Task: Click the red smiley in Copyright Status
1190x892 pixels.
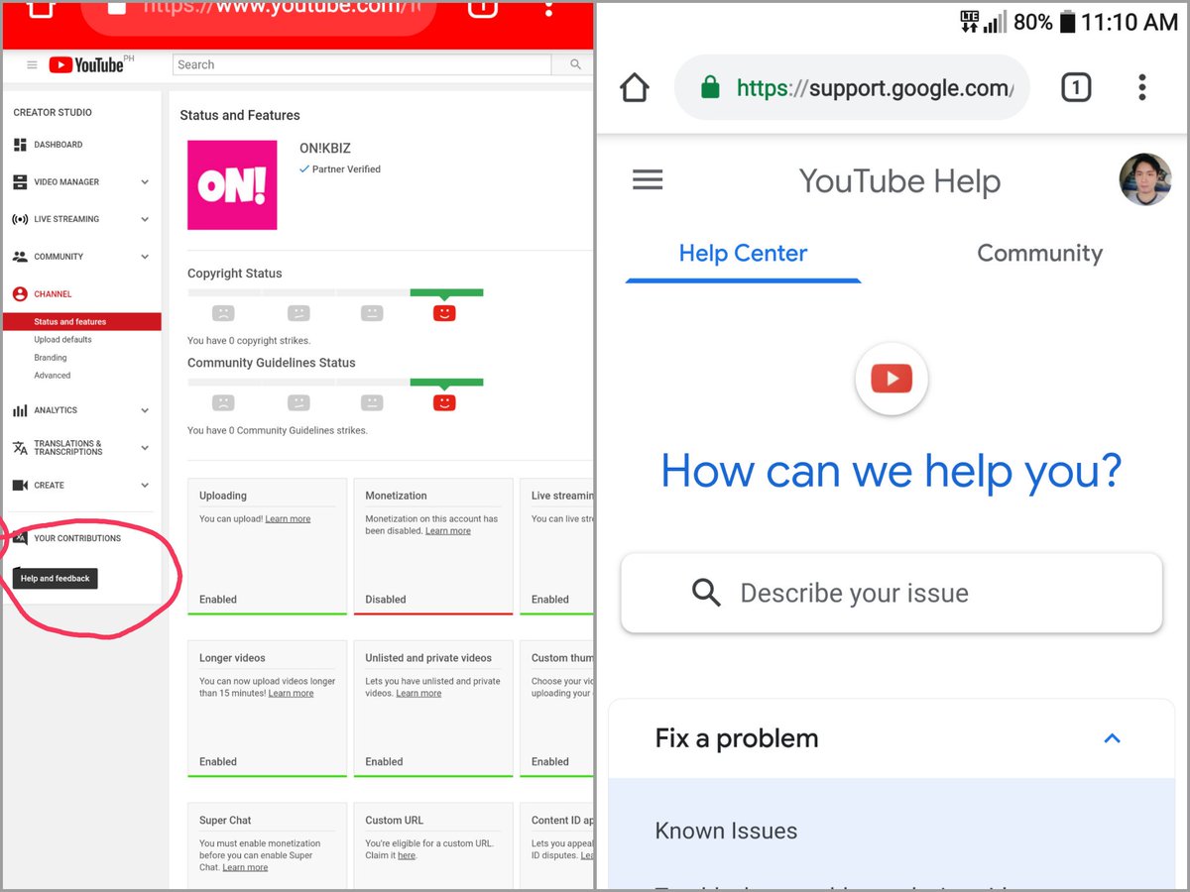Action: pos(444,313)
